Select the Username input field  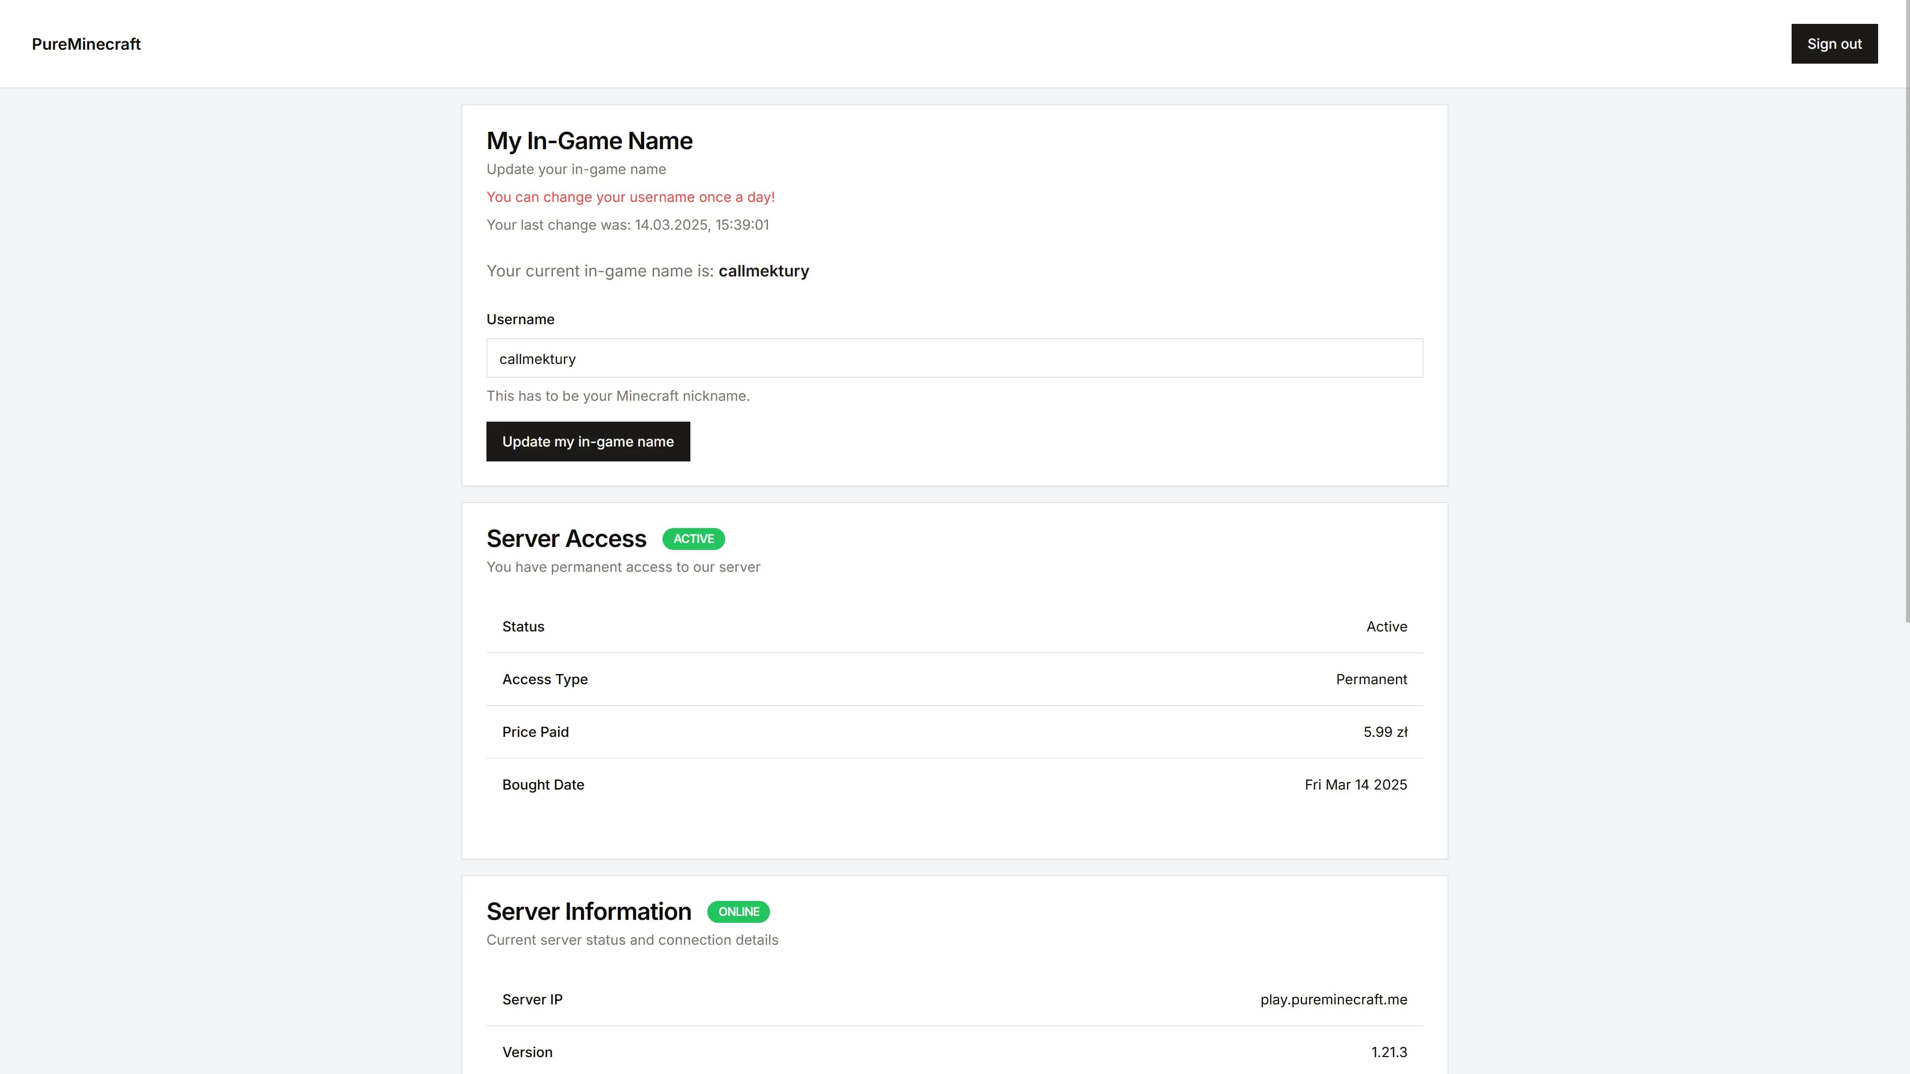coord(955,358)
